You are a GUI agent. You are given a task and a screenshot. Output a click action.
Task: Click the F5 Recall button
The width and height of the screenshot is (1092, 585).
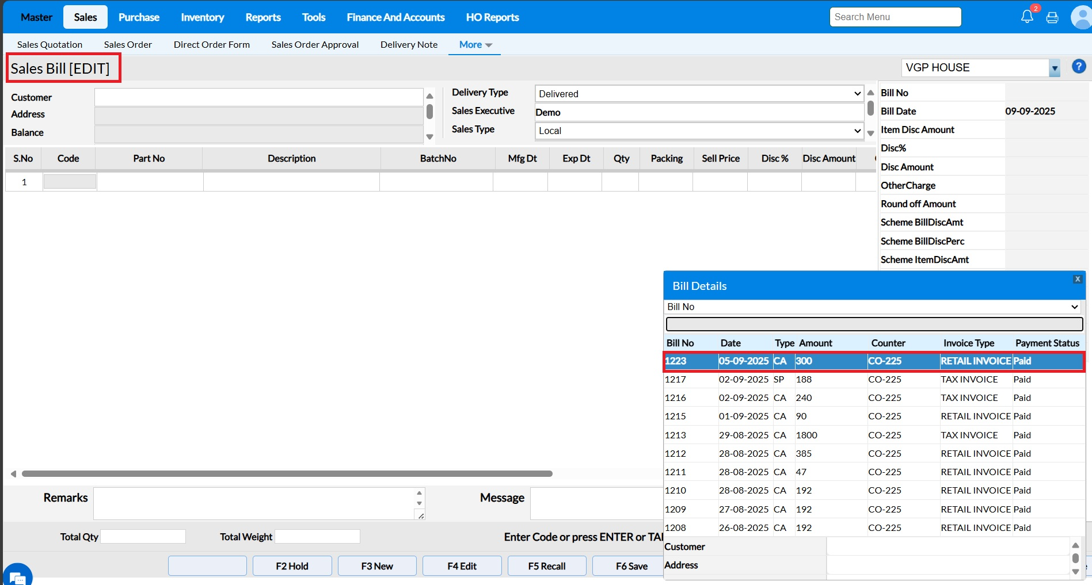pos(546,566)
